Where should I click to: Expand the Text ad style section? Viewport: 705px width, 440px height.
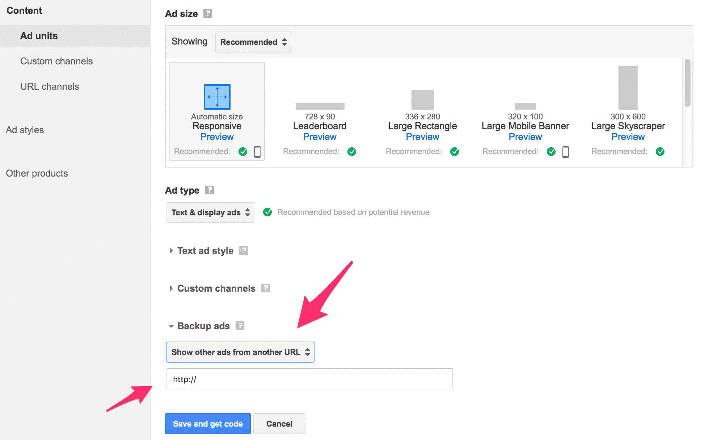point(205,251)
